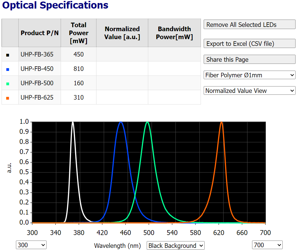Image resolution: width=298 pixels, height=250 pixels.
Task: Select the UHP-FB-625 product name cell
Action: tap(37, 97)
